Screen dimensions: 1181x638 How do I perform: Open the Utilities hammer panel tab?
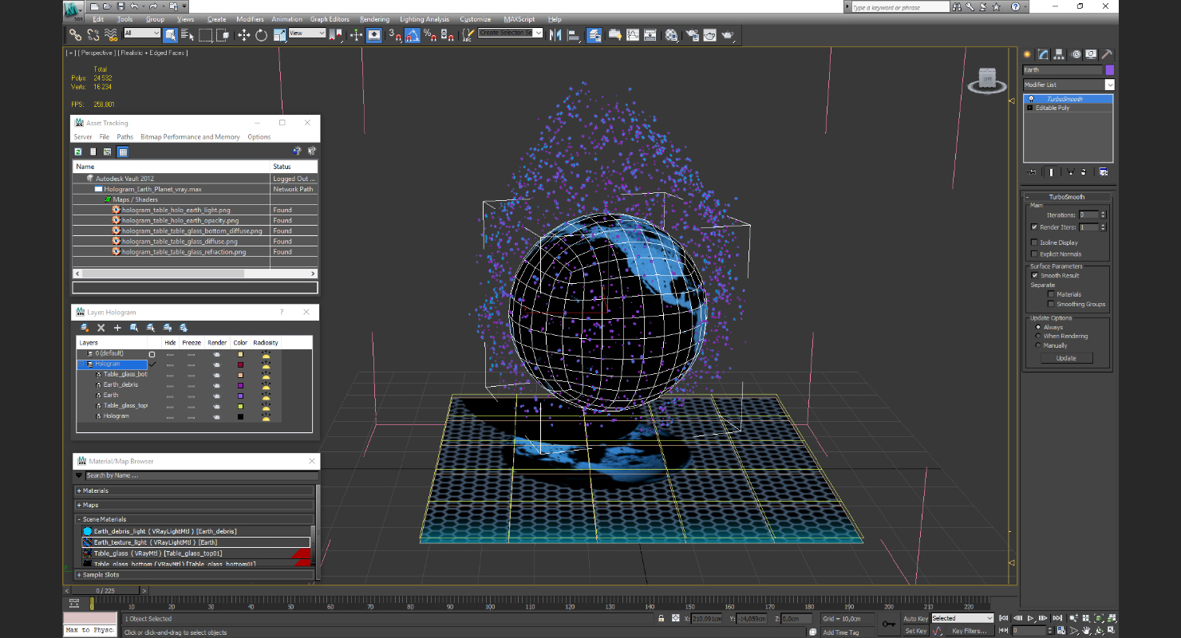(x=1107, y=54)
